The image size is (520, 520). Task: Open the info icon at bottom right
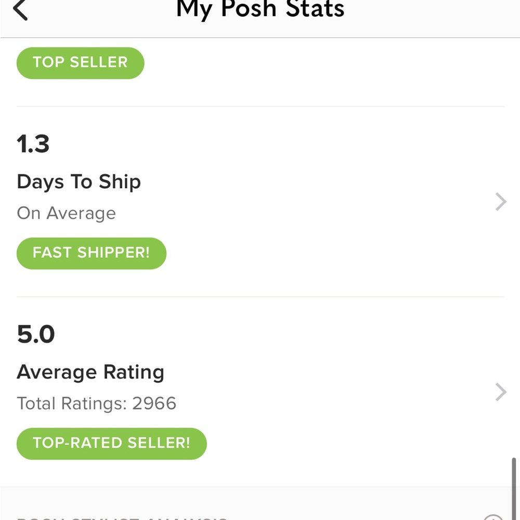pos(493,517)
